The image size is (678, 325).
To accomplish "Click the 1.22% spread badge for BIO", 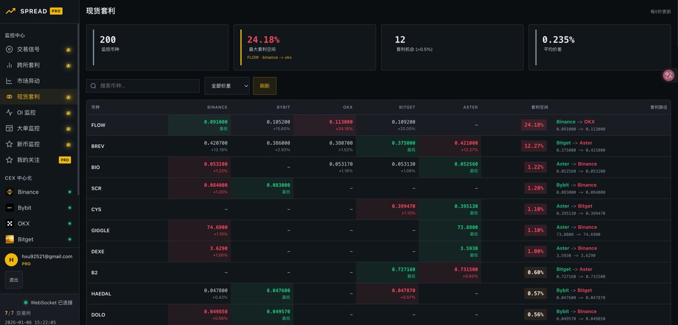I will tap(535, 167).
